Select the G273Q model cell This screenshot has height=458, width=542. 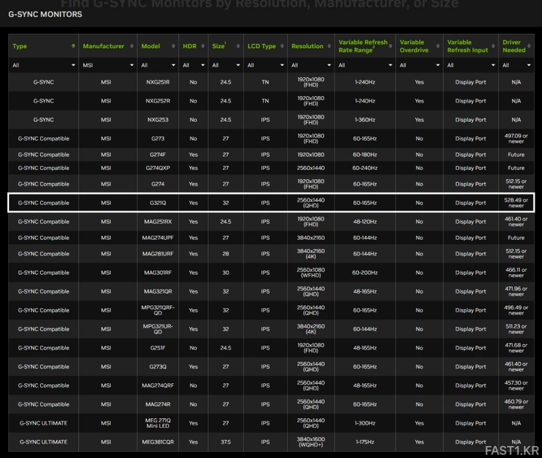pyautogui.click(x=158, y=367)
